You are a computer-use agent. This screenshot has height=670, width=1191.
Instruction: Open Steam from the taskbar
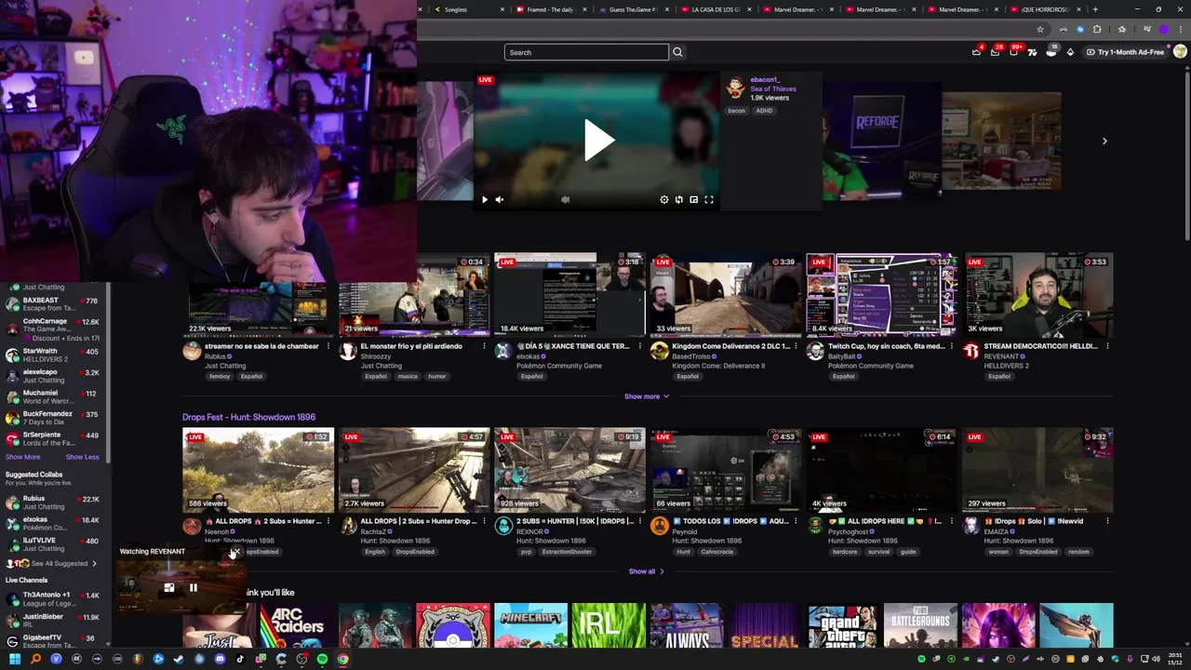[179, 659]
